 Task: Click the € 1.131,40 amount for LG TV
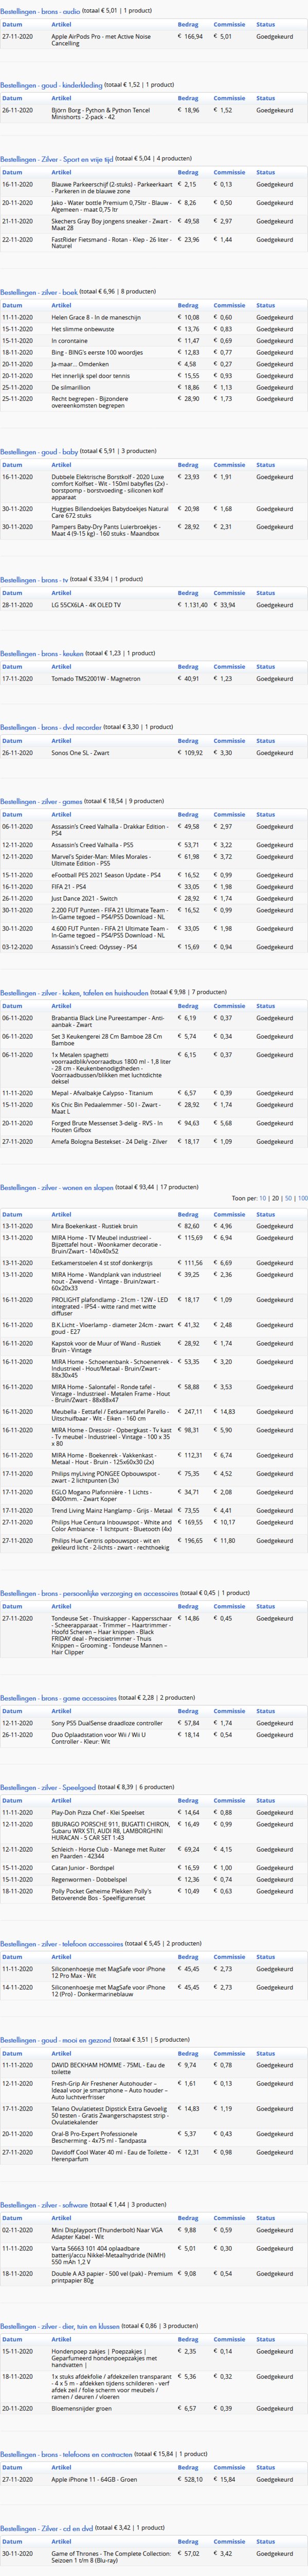(x=192, y=605)
